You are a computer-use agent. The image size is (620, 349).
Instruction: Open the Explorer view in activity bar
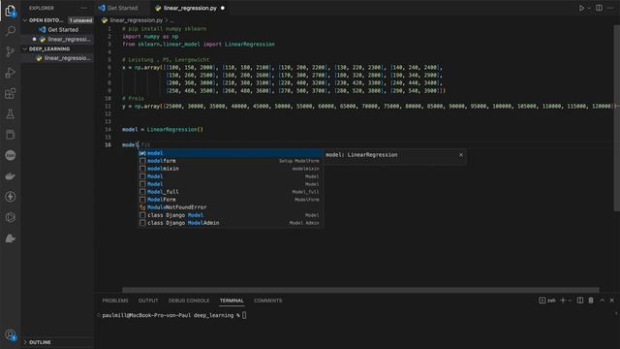(x=11, y=11)
